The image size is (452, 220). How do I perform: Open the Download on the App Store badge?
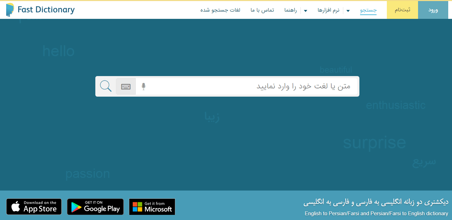point(34,207)
